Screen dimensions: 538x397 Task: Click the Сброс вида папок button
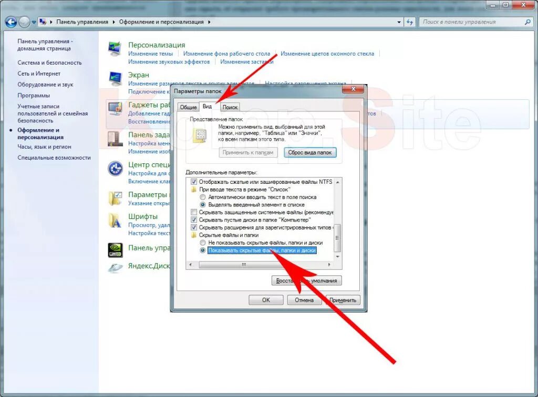310,153
